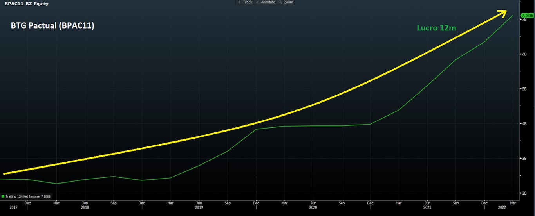Click the 2017 year label on time axis
Screen dimensions: 535x216
click(x=14, y=208)
